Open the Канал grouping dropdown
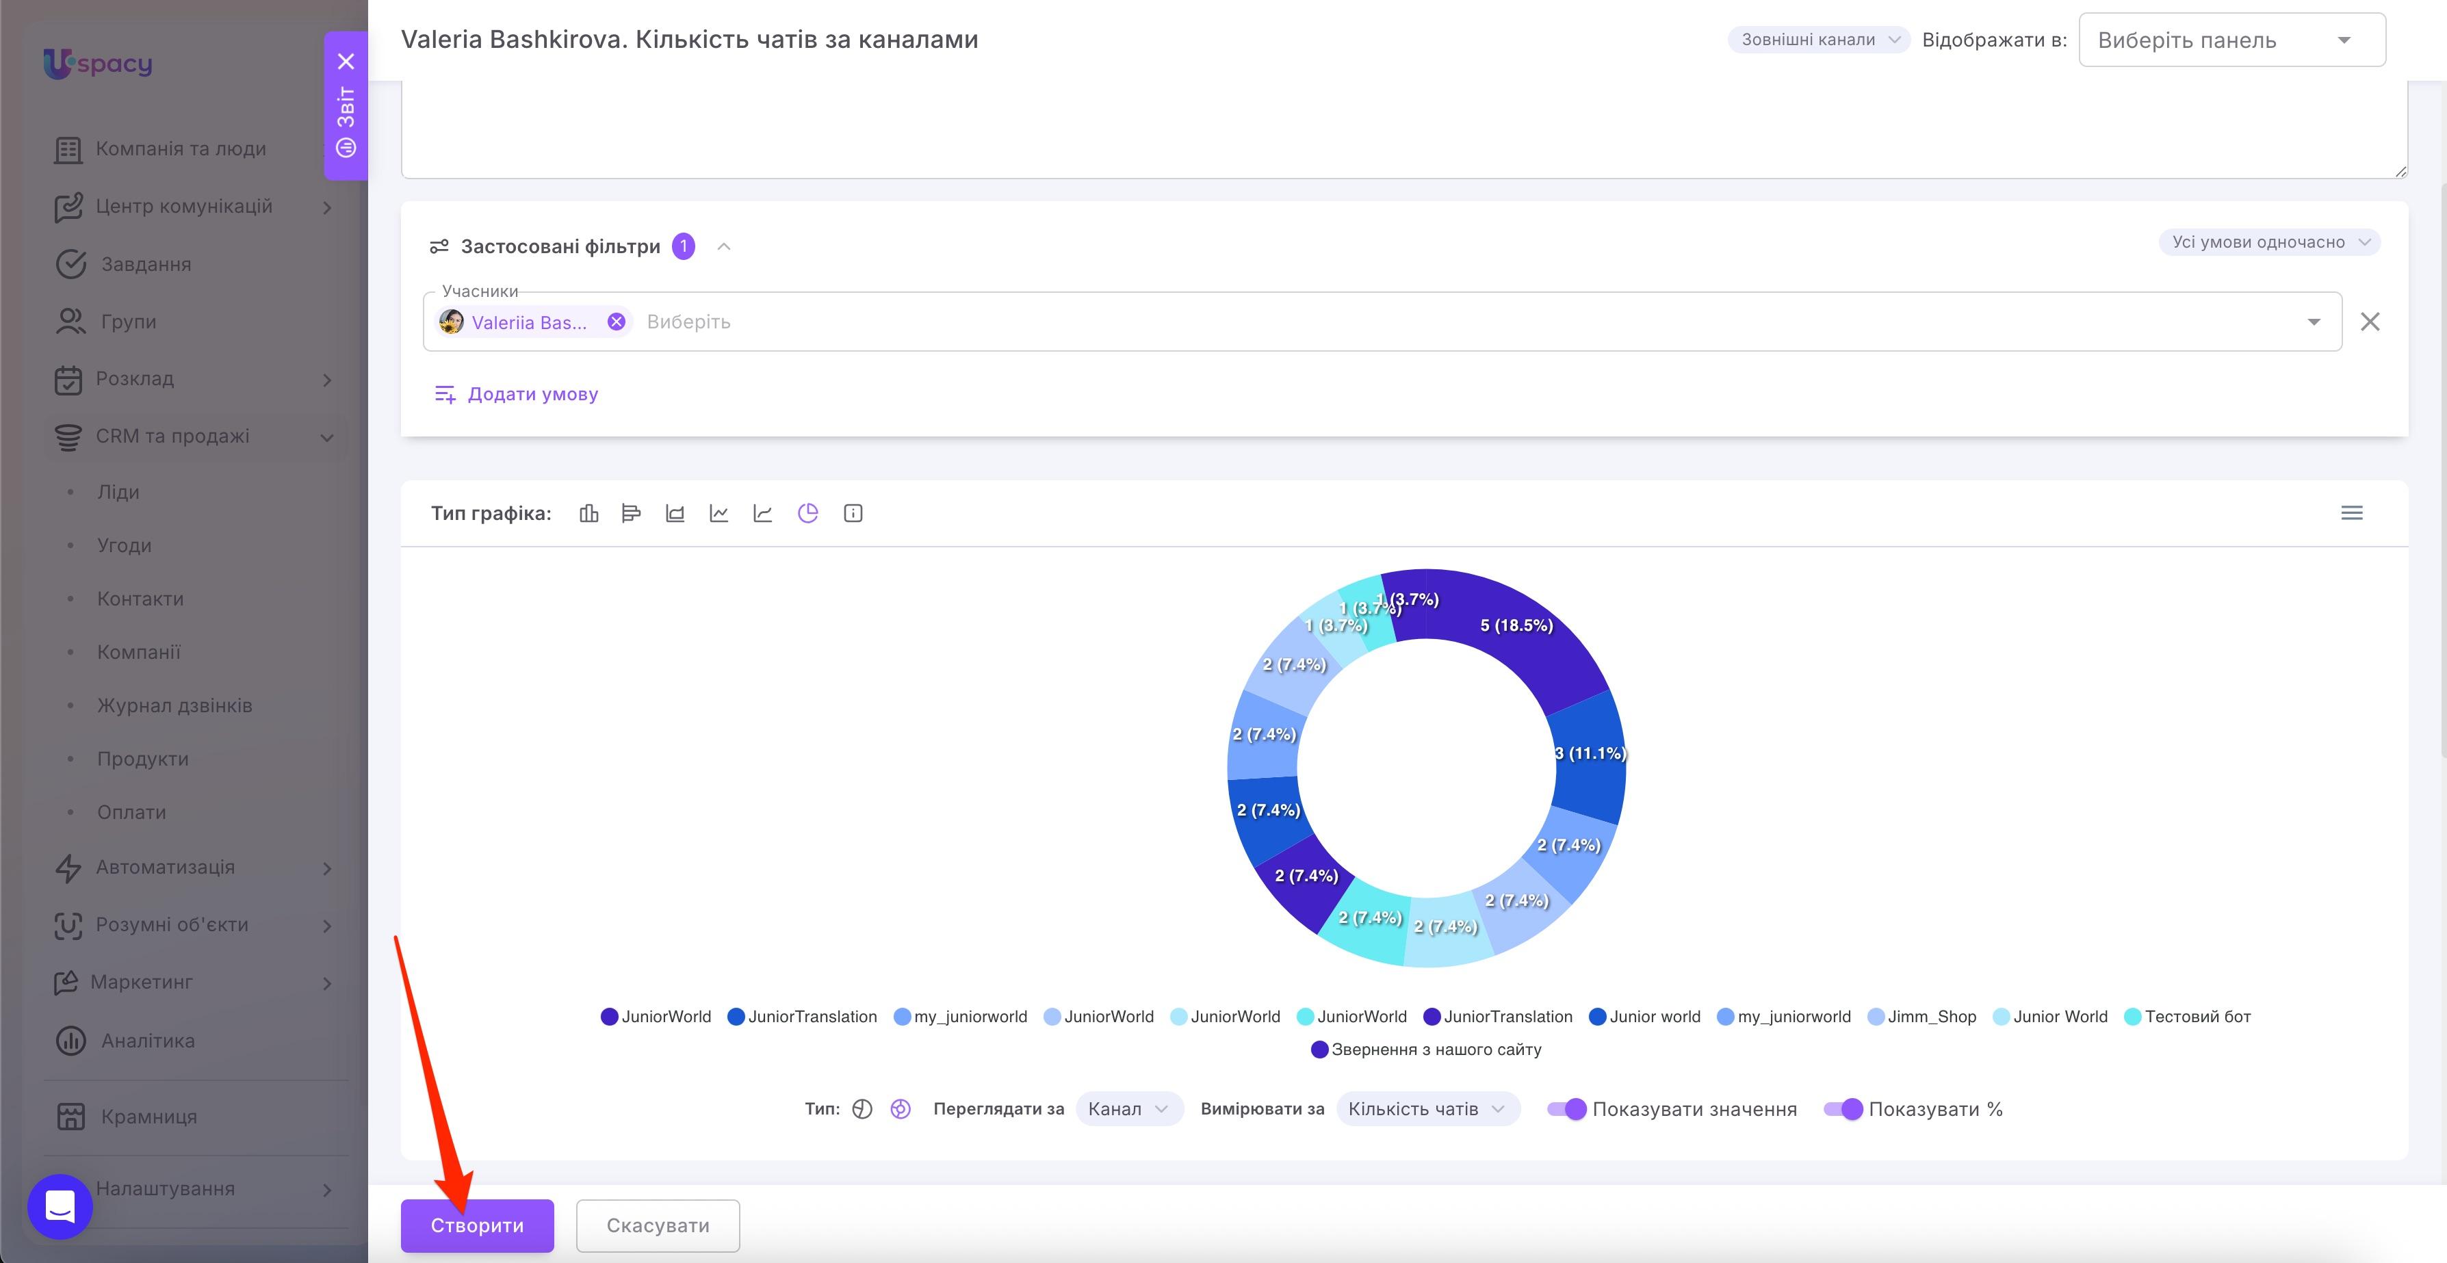Viewport: 2447px width, 1263px height. (x=1128, y=1109)
